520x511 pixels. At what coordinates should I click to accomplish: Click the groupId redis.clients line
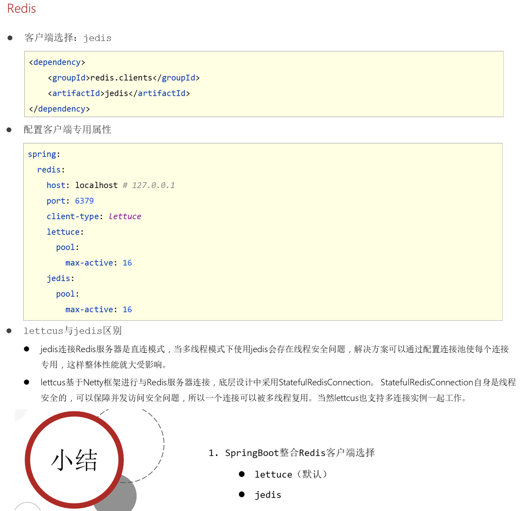click(x=124, y=78)
